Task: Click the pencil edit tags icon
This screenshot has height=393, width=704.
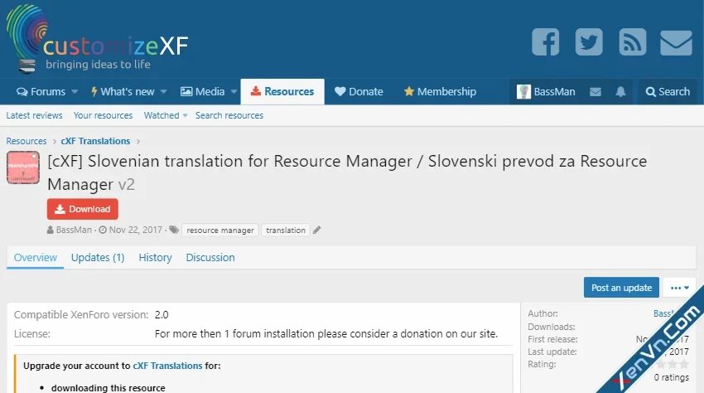Action: tap(316, 230)
